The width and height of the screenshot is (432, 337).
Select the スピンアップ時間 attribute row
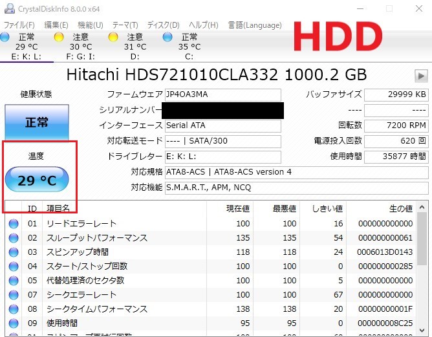click(211, 252)
